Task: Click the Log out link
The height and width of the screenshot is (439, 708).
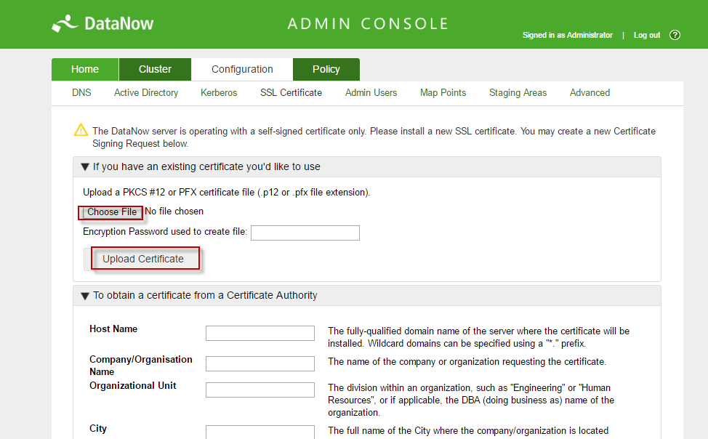Action: (x=647, y=35)
